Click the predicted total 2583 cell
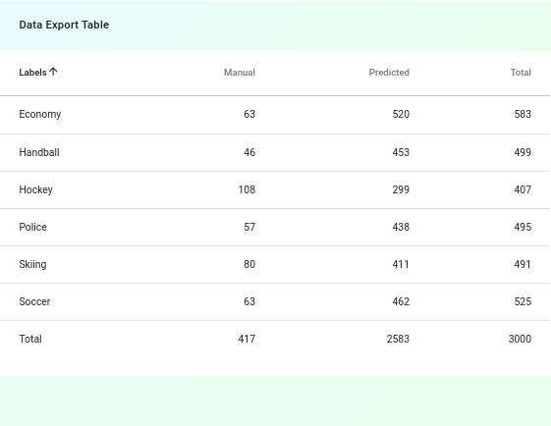551x426 pixels. 398,339
